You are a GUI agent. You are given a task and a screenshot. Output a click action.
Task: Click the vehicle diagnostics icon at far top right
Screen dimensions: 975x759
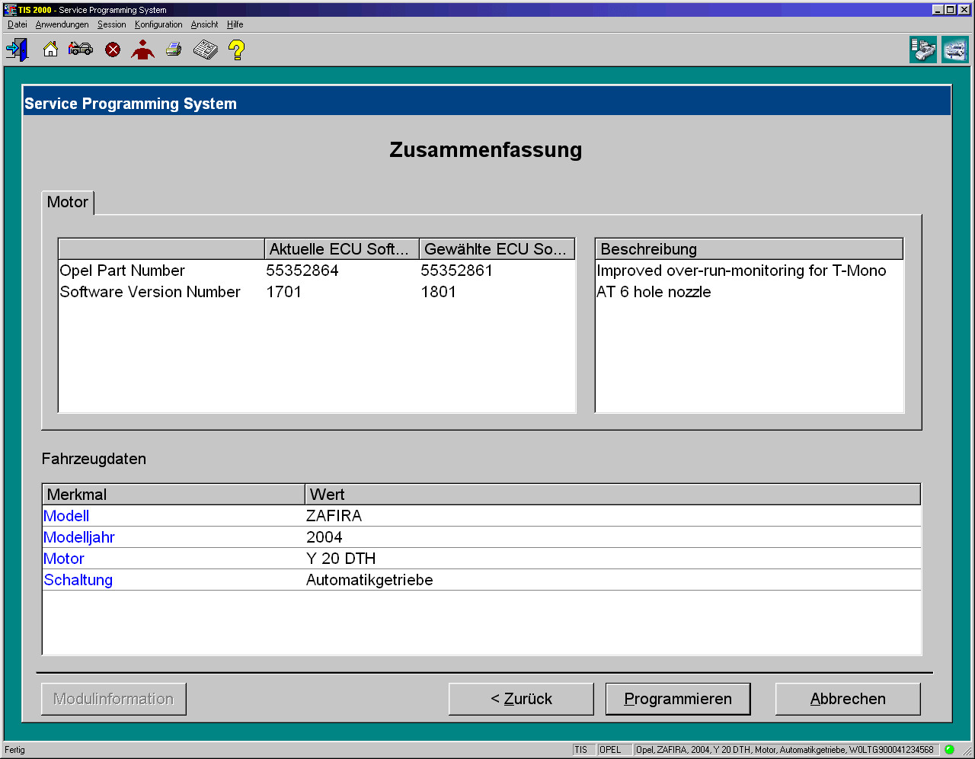tap(954, 50)
